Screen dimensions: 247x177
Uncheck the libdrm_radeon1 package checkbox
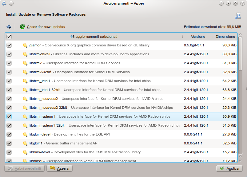pyautogui.click(x=9, y=116)
